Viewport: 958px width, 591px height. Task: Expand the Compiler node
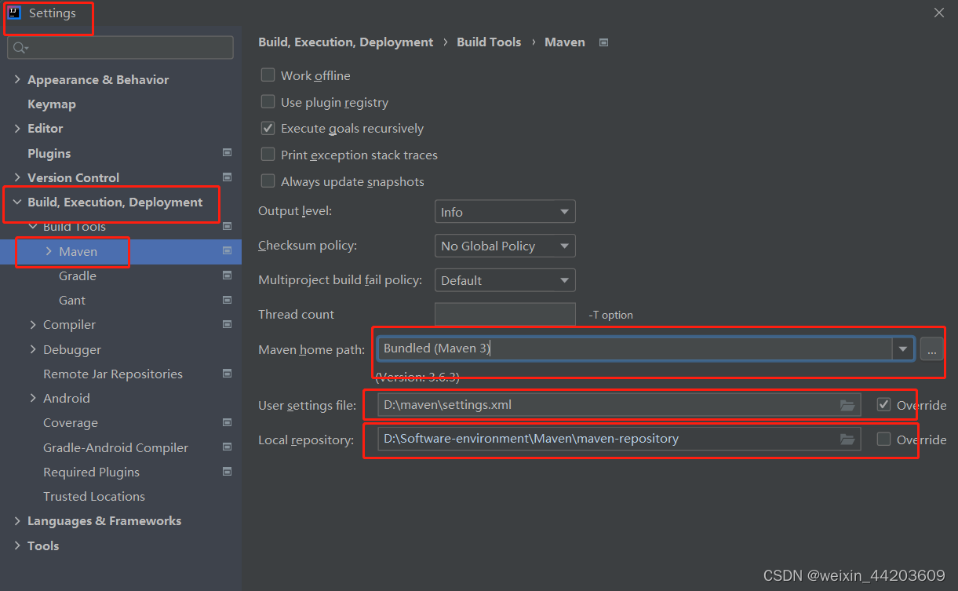coord(33,324)
